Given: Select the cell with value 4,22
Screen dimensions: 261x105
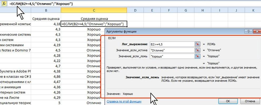Looking at the screenshot, I should (46, 61).
